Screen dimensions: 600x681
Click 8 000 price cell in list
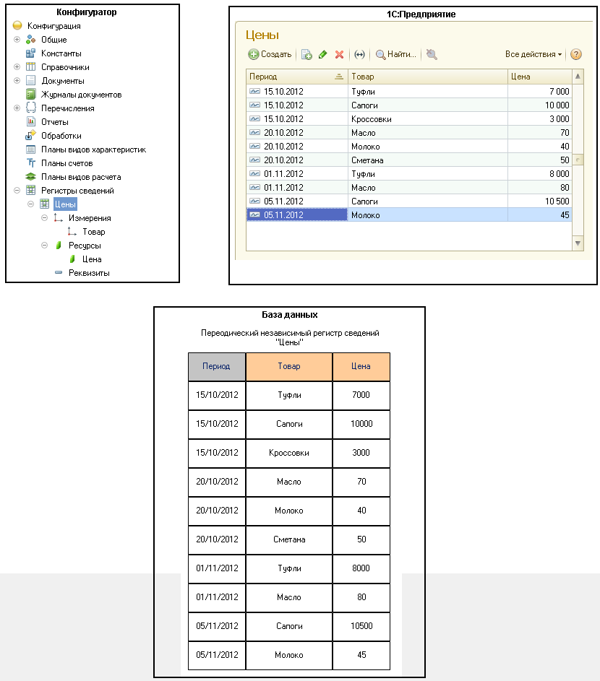539,174
